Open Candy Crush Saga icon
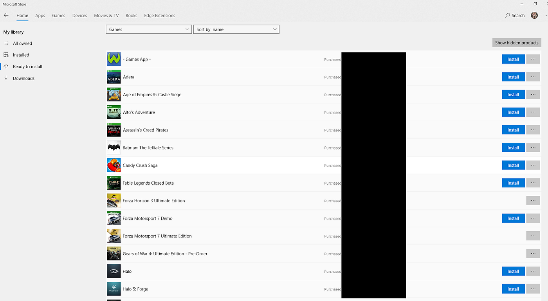 (x=114, y=165)
